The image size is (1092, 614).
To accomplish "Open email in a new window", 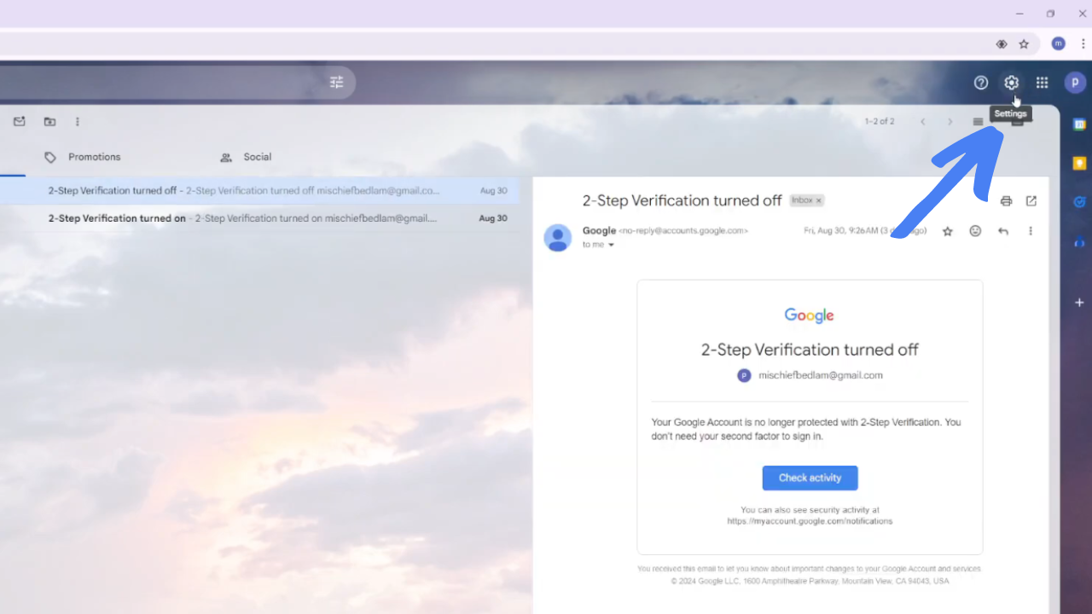I will [1031, 201].
